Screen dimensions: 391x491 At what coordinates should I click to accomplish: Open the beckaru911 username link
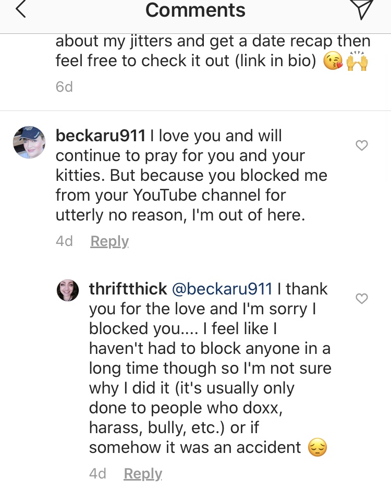click(101, 136)
